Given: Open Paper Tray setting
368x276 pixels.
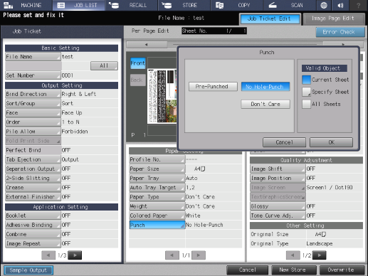Looking at the screenshot, I should coord(157,179).
